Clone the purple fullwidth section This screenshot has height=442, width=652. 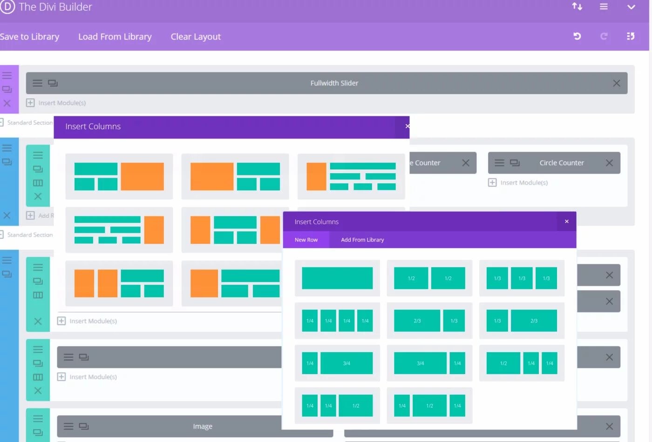(x=7, y=89)
